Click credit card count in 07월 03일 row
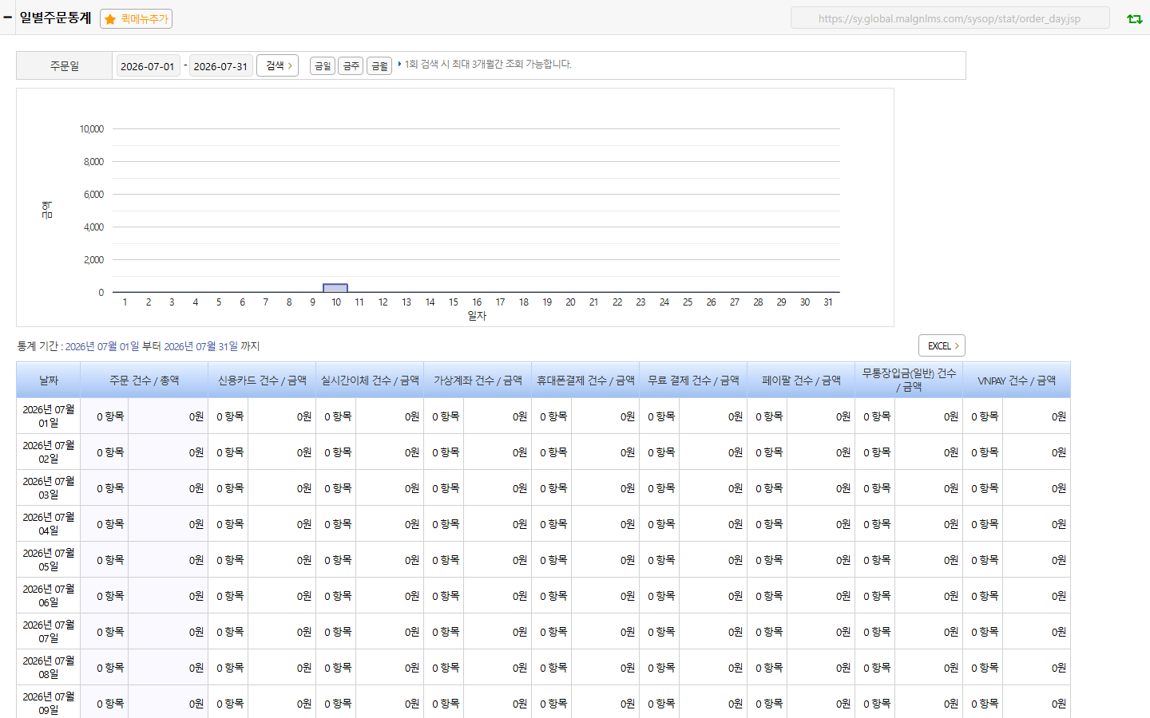Image resolution: width=1150 pixels, height=718 pixels. [228, 487]
